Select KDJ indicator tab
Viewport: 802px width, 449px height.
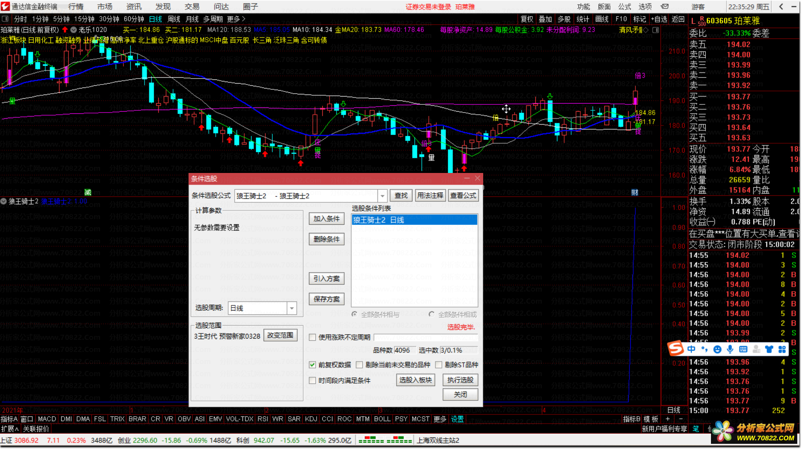311,419
